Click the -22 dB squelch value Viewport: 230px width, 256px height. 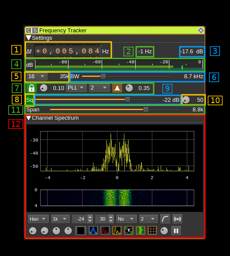(171, 100)
